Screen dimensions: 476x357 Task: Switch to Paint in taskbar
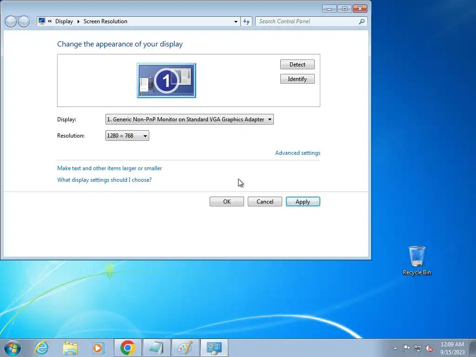tap(185, 348)
